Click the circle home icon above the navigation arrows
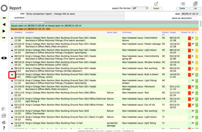This screenshot has height=132, width=202. pyautogui.click(x=4, y=8)
